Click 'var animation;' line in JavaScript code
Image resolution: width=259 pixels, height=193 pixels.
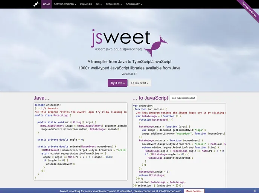tap(143, 106)
